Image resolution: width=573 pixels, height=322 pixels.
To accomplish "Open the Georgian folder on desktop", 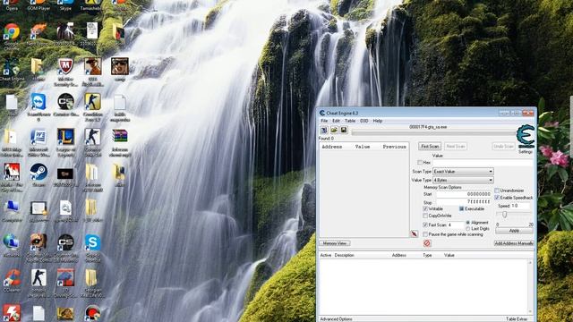I will (92, 277).
